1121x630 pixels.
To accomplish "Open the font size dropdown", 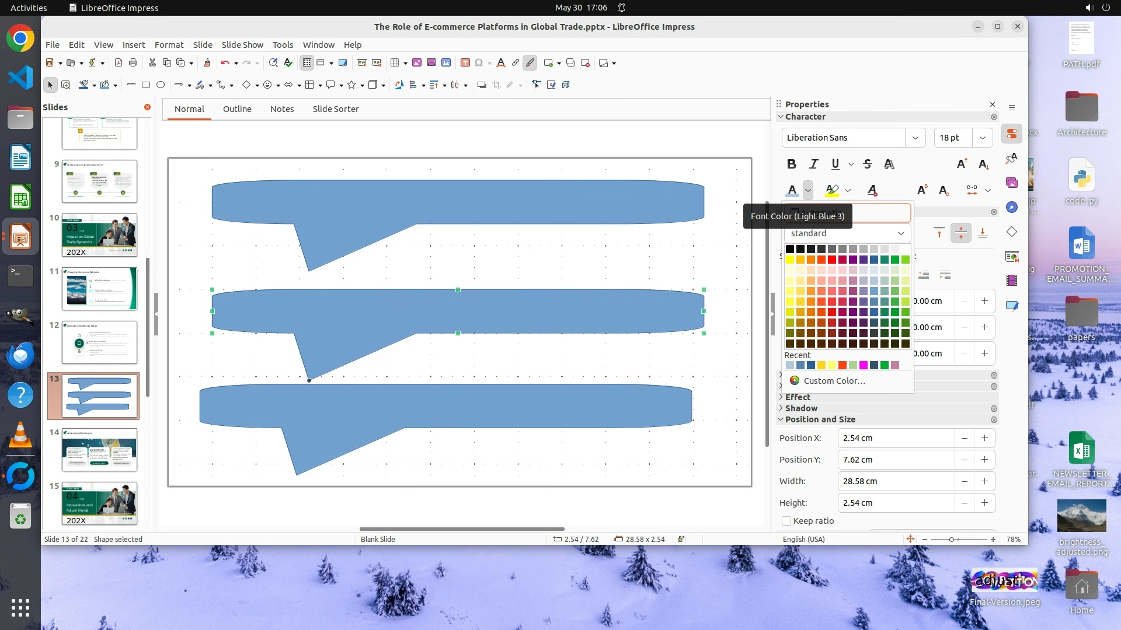I will [x=983, y=138].
